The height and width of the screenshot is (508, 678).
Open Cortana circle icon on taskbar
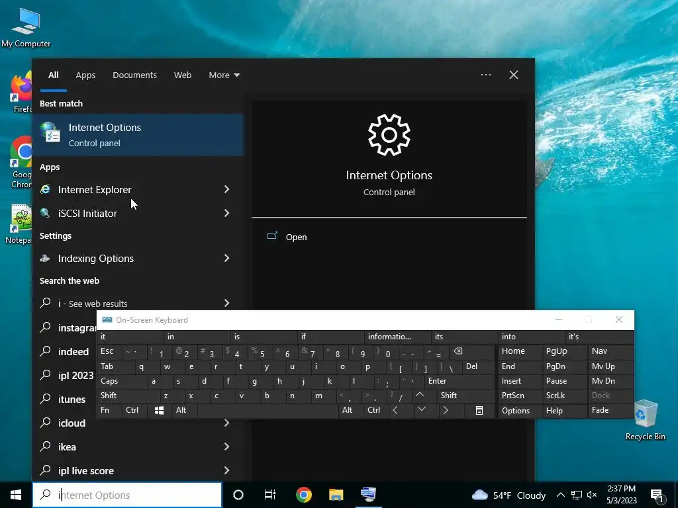(x=238, y=495)
